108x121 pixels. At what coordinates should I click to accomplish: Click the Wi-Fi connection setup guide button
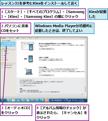point(47,75)
